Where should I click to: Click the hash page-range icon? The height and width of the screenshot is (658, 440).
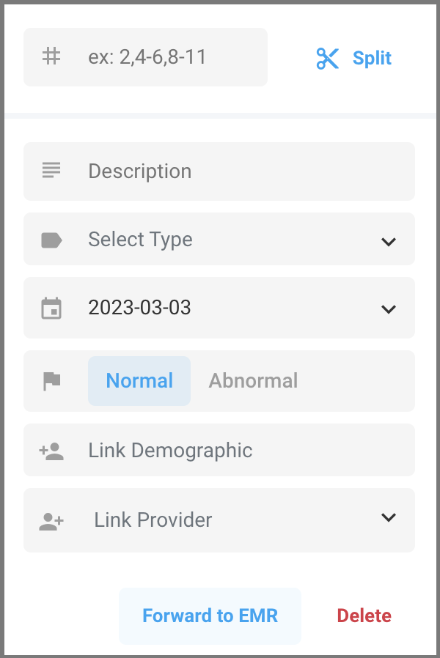point(51,56)
